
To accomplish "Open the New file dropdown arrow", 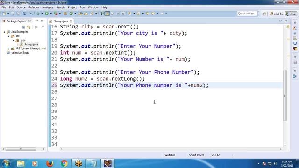I will [8, 14].
